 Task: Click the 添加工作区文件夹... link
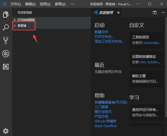coord(109,41)
